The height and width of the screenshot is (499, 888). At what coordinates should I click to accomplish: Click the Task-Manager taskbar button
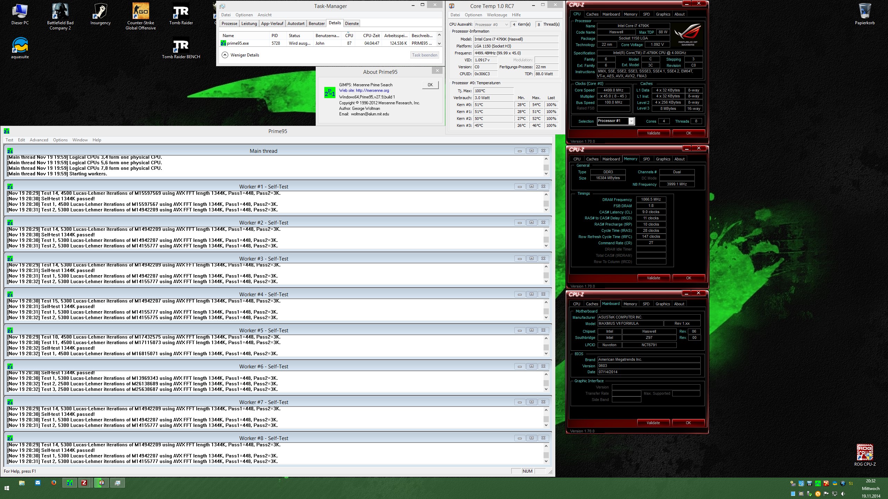118,483
